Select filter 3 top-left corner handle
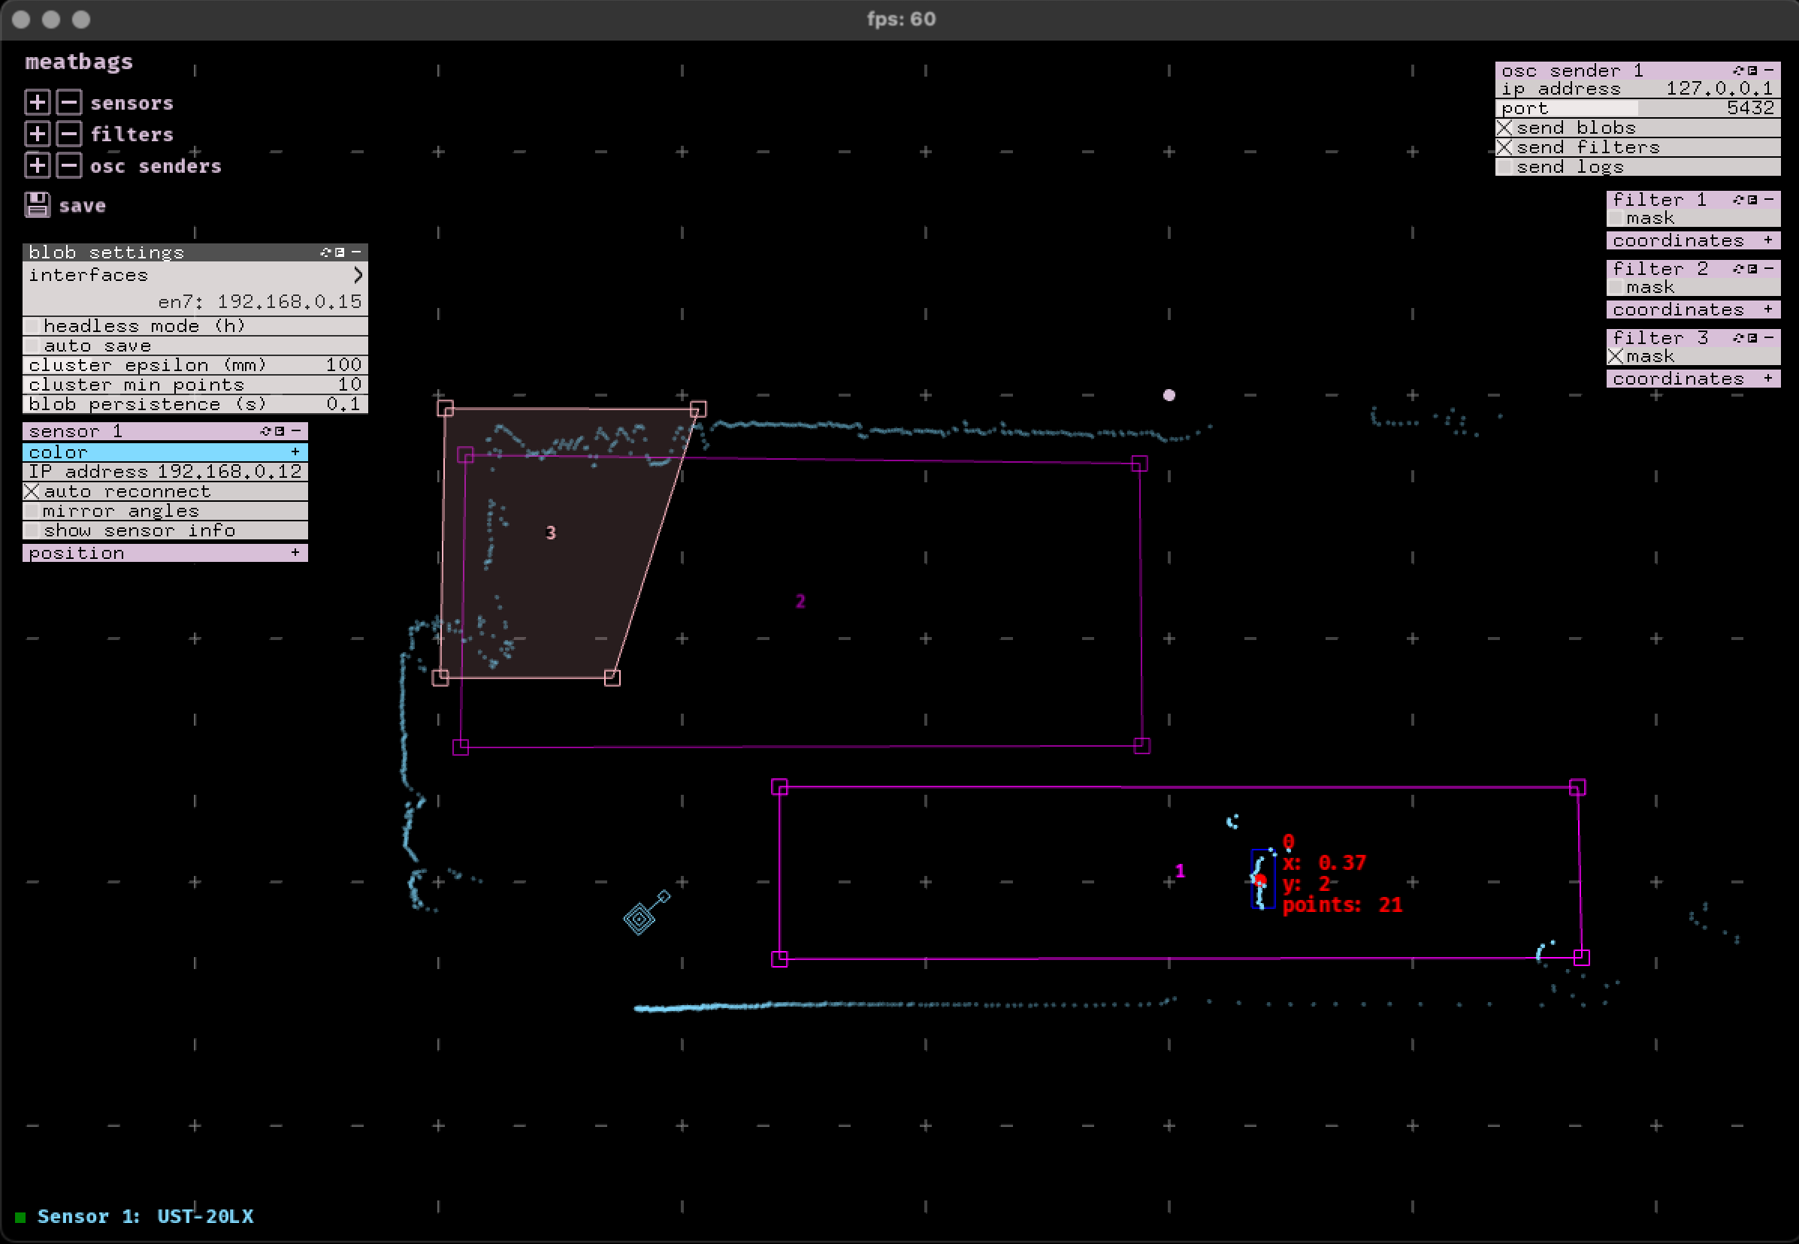 (x=446, y=408)
